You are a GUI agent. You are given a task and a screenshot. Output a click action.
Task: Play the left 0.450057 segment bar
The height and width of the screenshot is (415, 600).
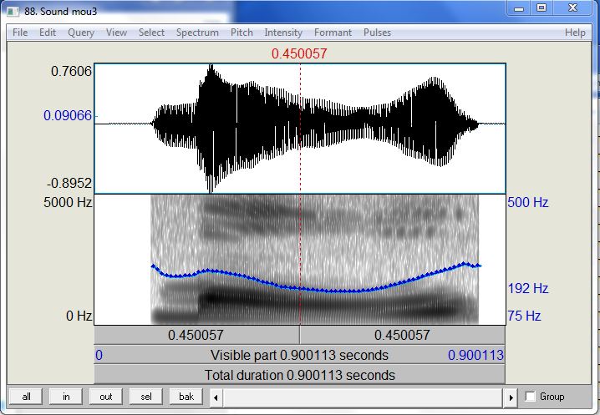click(196, 336)
